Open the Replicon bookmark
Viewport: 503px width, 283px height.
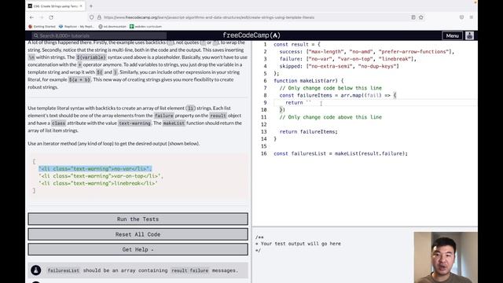tap(76, 26)
